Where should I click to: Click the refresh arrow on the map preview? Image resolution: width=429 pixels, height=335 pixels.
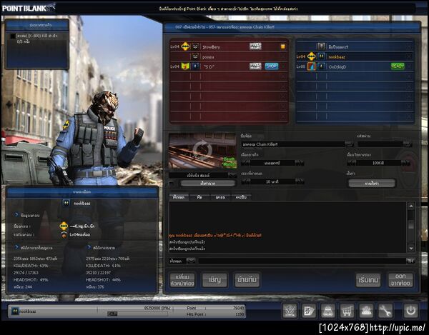[202, 150]
